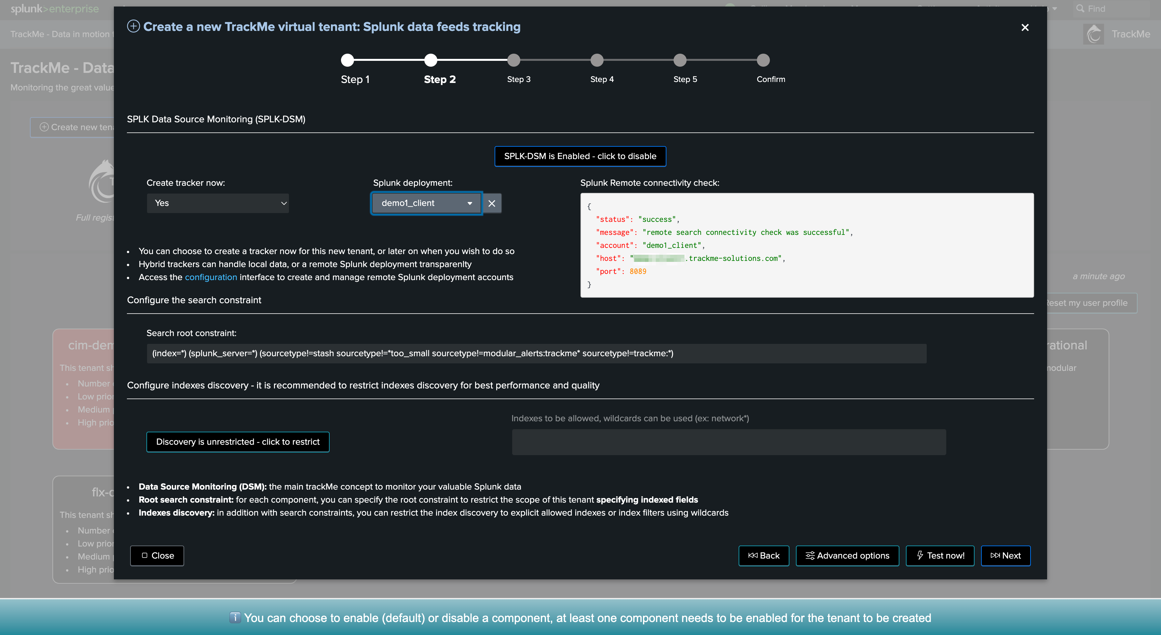Select the Confirm step marker
This screenshot has width=1161, height=635.
click(x=763, y=60)
